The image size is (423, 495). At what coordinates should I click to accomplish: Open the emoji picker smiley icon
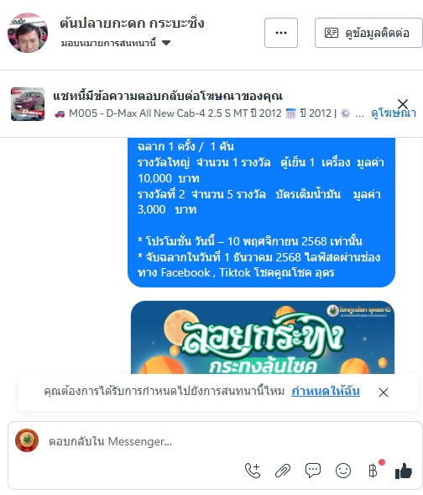pyautogui.click(x=343, y=471)
